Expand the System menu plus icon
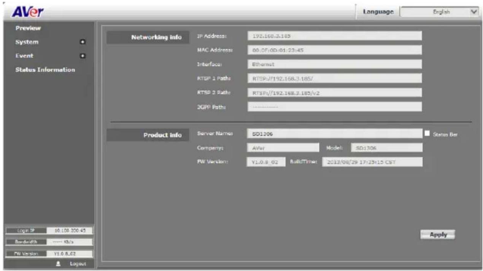Screen dimensions: 483x271 click(x=82, y=42)
